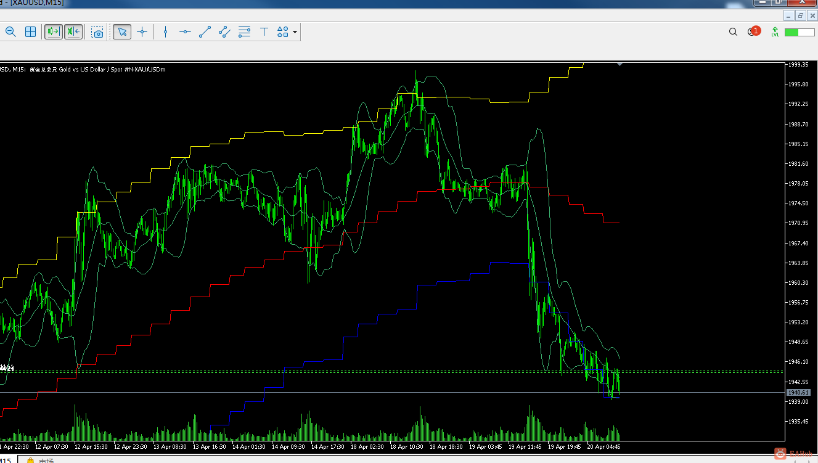Viewport: 818px width, 463px height.
Task: Tile chart windows with the grid icon
Action: 30,32
